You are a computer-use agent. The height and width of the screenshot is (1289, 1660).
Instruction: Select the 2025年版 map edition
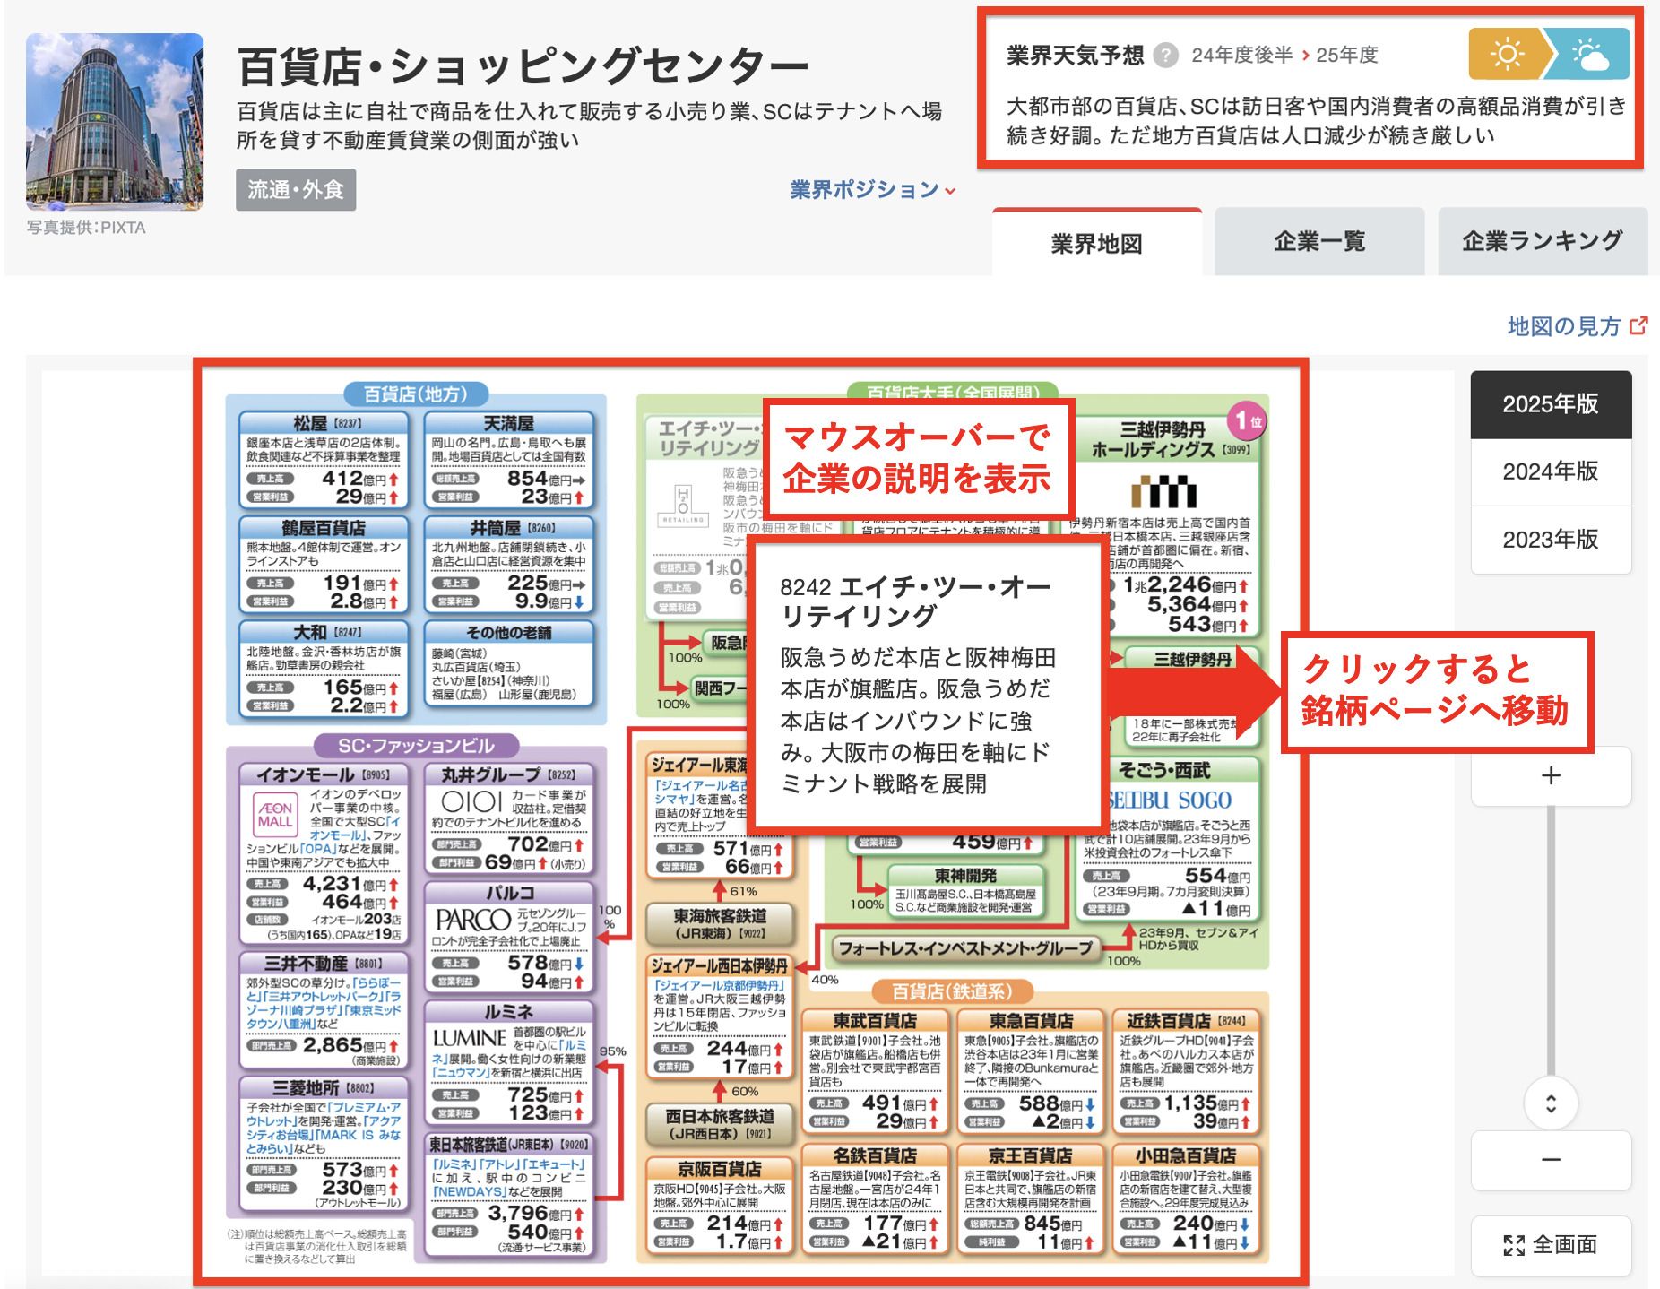click(1551, 404)
